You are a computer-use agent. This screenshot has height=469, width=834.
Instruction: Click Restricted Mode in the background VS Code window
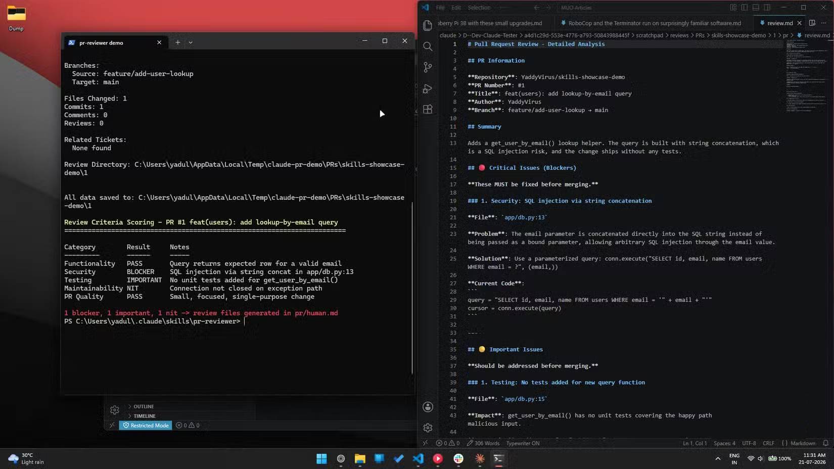(x=146, y=426)
